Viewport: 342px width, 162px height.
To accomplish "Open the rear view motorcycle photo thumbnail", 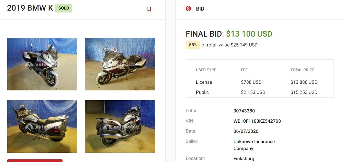I will point(120,126).
